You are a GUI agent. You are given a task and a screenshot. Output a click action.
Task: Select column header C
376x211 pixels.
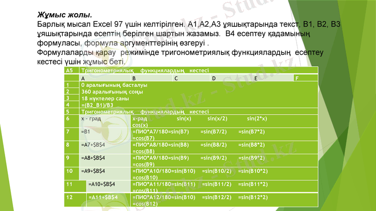point(176,78)
